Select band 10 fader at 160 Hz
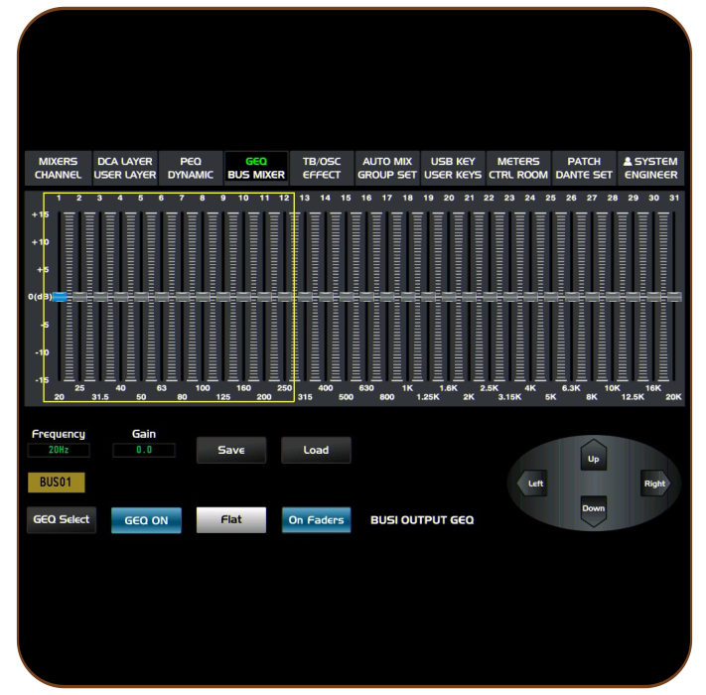 click(243, 297)
